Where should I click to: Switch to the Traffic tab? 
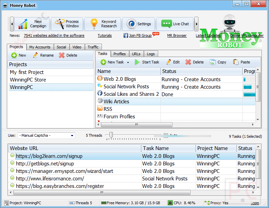click(x=93, y=47)
